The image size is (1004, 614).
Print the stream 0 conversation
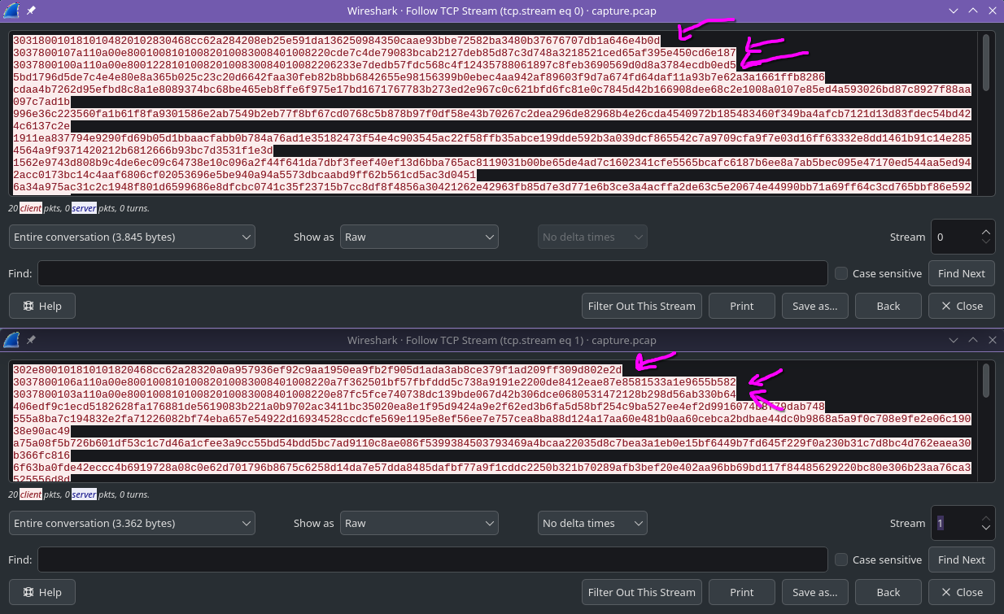click(x=742, y=306)
